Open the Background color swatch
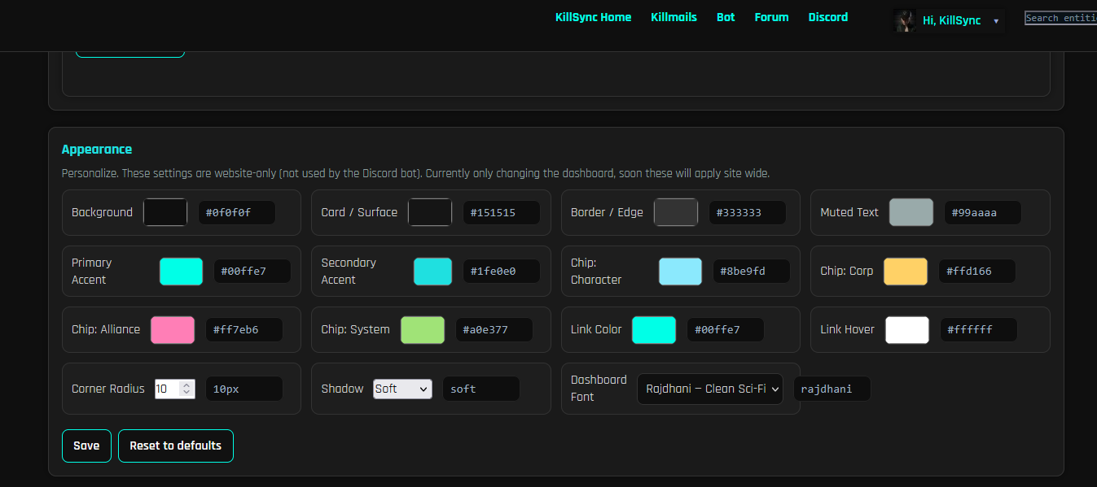 coord(165,212)
